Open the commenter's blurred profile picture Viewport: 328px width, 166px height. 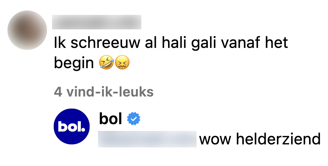[27, 30]
